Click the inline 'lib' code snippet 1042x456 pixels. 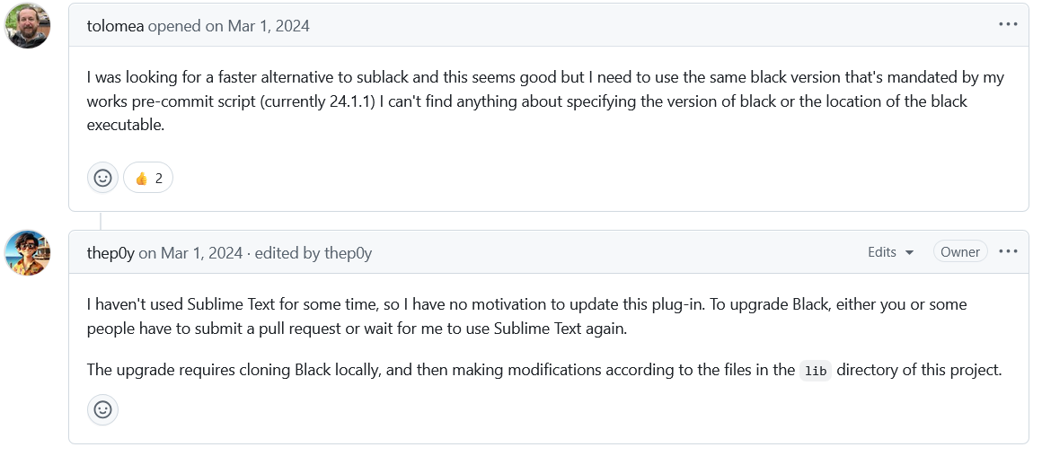[x=816, y=371]
